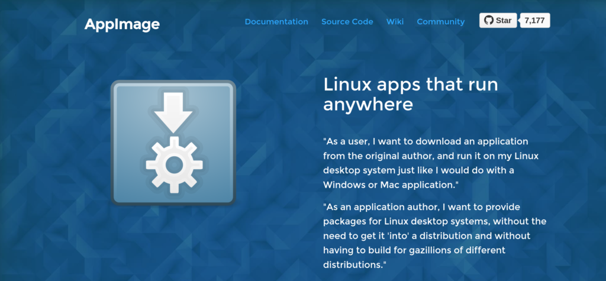Click the 'As an application author' quote paragraph

(435, 236)
